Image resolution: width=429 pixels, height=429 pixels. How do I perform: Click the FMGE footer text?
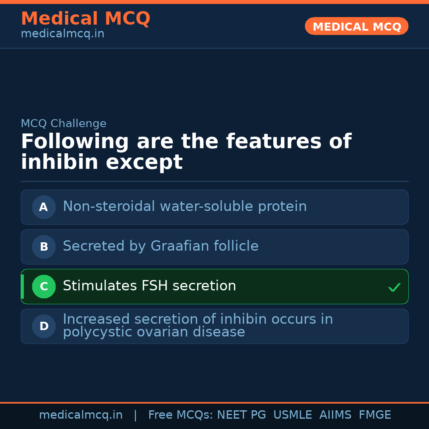tap(375, 415)
